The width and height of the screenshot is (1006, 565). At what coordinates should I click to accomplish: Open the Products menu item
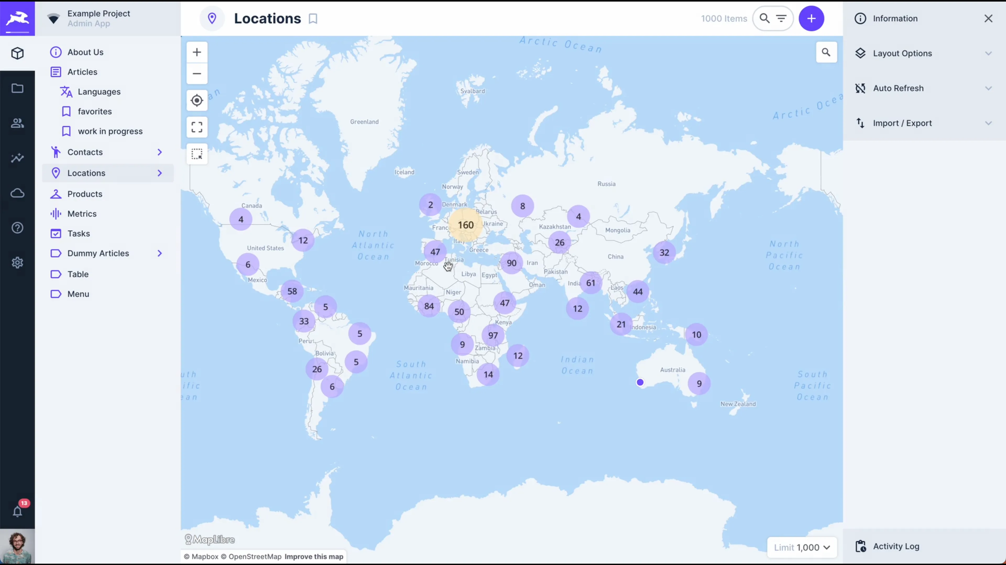click(85, 194)
